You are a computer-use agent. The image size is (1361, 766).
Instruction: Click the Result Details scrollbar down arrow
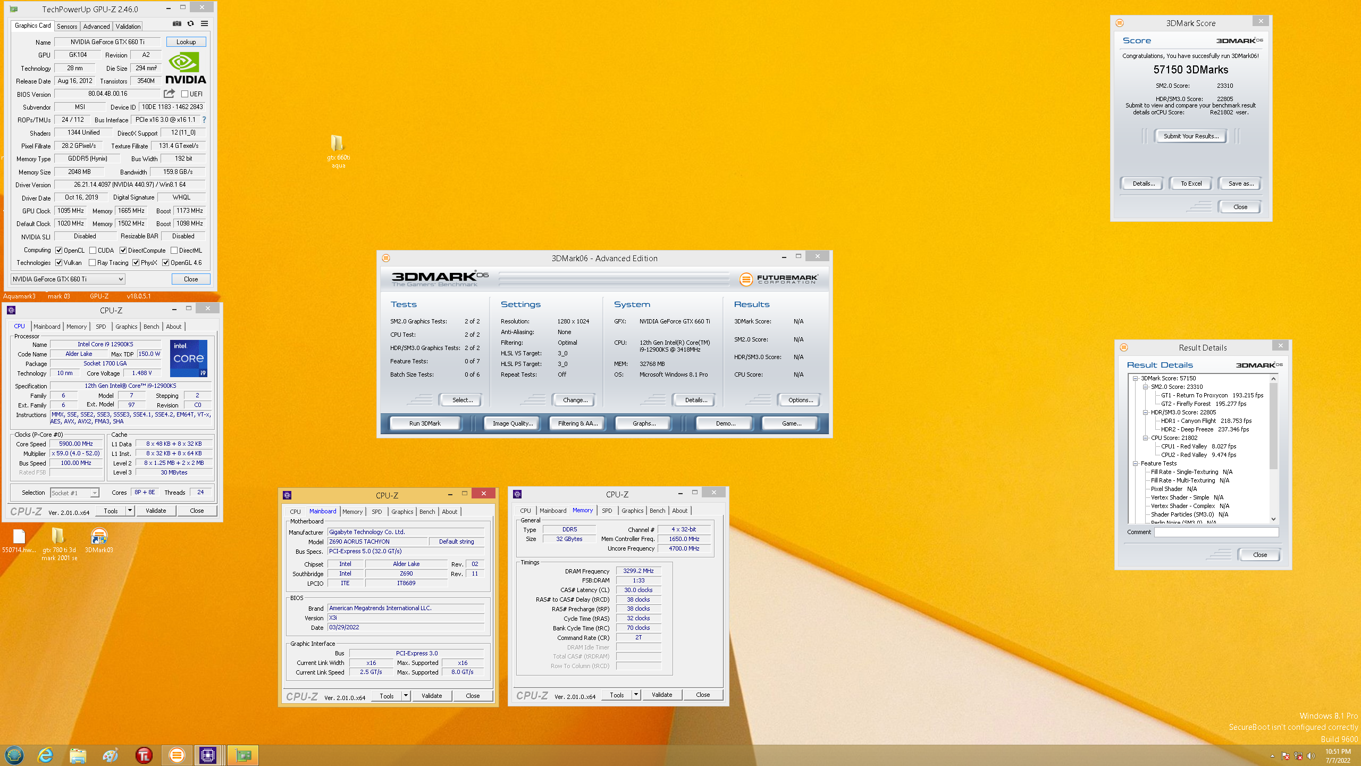coord(1273,519)
